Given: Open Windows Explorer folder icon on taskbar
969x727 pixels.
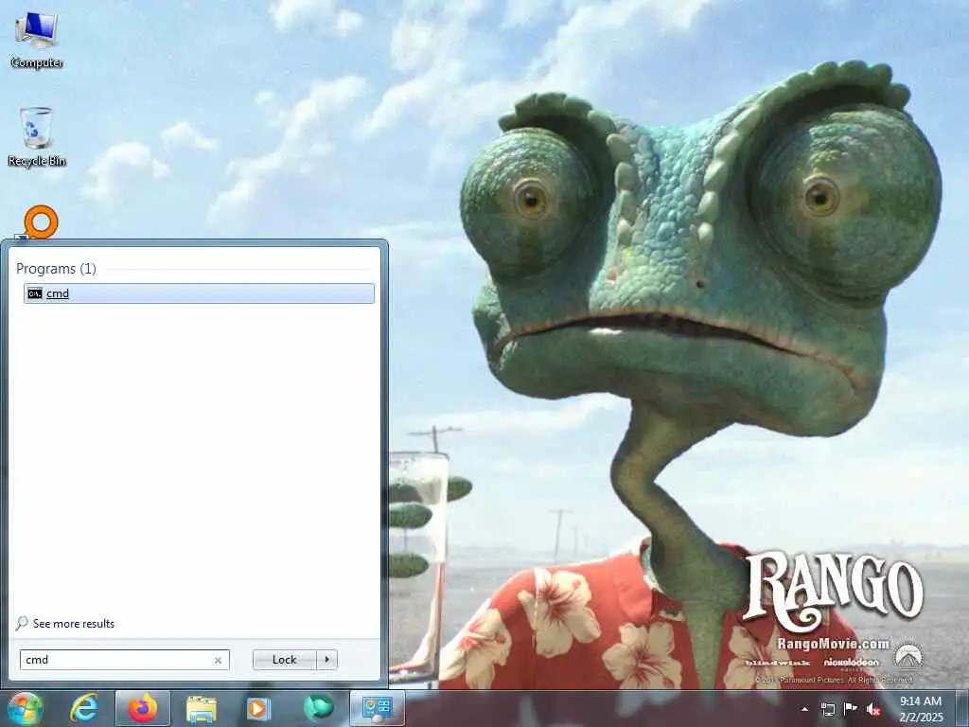Looking at the screenshot, I should pos(202,709).
